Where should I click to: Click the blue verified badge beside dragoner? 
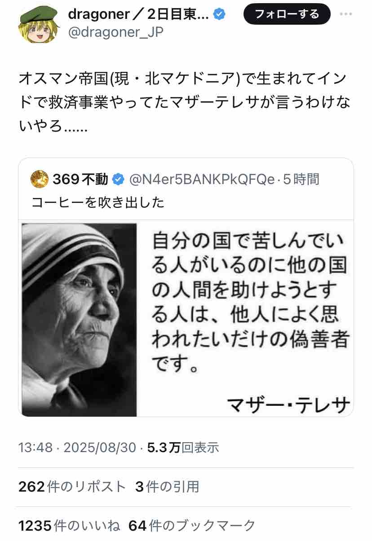point(218,14)
